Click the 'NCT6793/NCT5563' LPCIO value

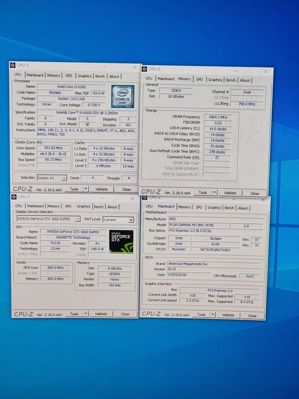point(215,250)
